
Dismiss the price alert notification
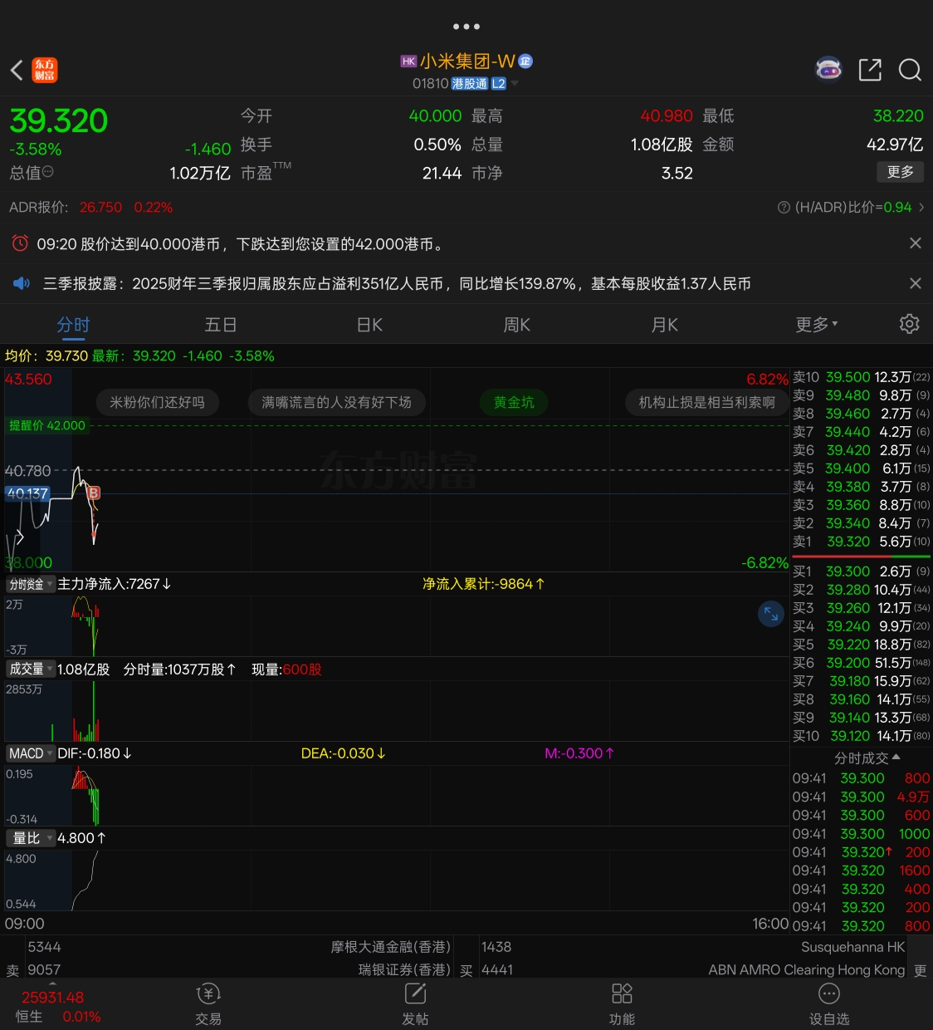click(x=916, y=243)
